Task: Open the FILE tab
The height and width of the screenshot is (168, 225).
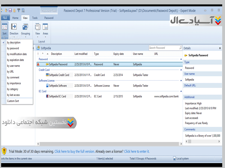Action: pos(5,18)
